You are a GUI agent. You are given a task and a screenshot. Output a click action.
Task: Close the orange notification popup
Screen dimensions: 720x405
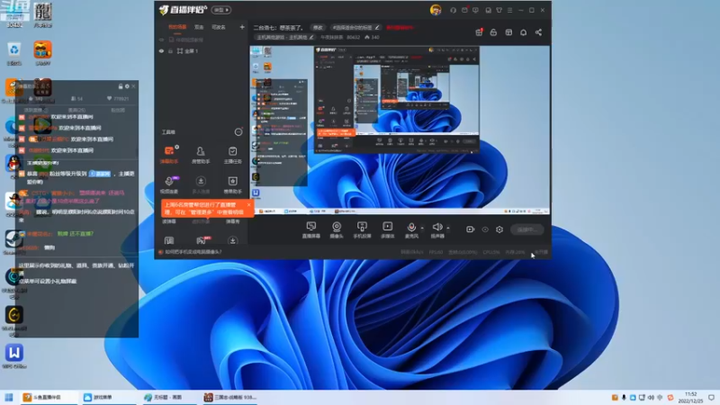click(249, 205)
